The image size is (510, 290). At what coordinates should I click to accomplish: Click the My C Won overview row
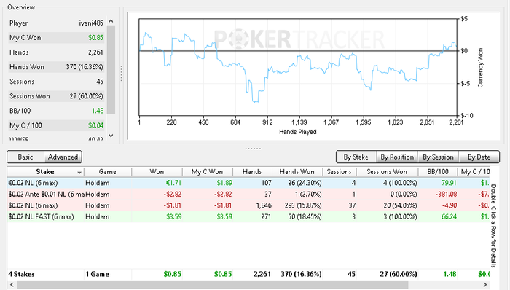point(56,38)
